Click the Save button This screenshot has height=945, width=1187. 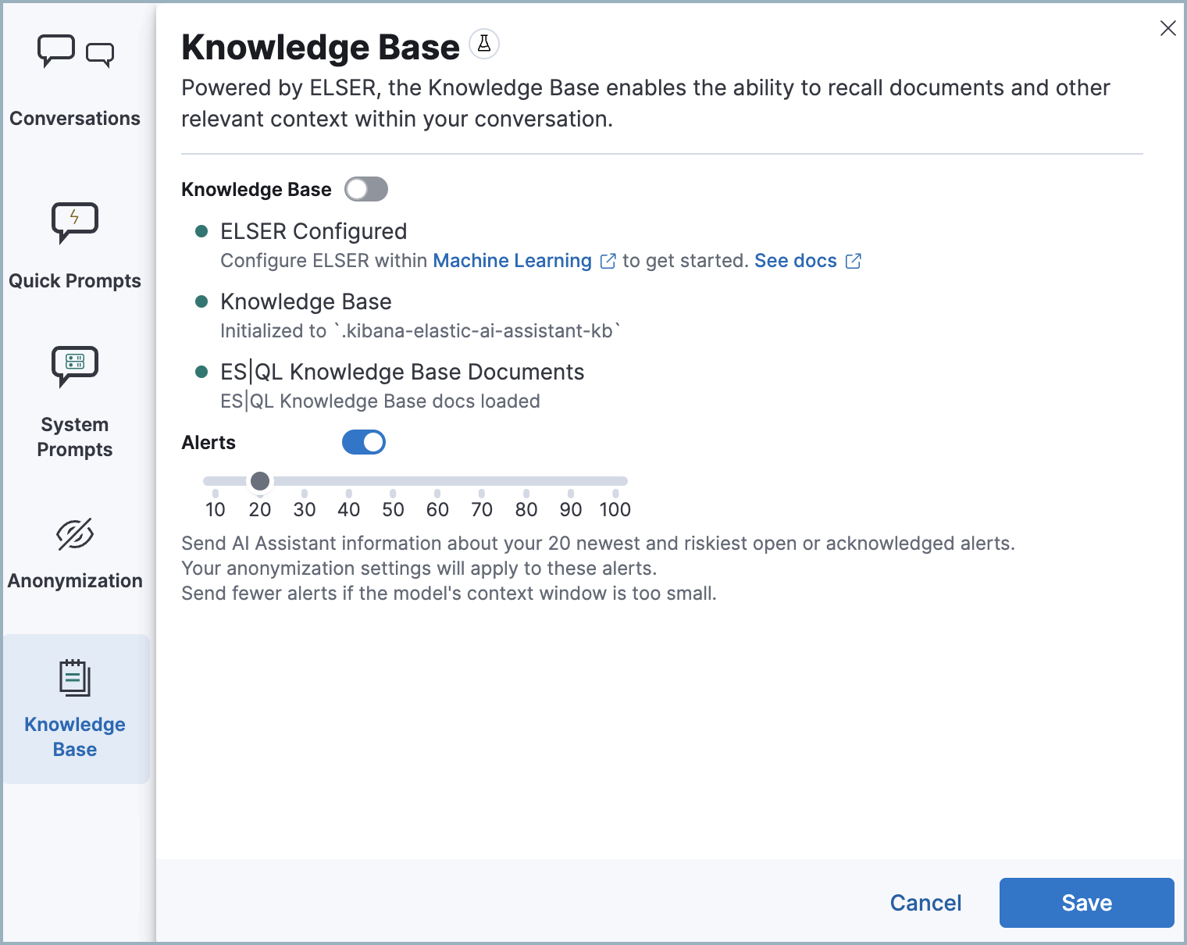[1086, 902]
